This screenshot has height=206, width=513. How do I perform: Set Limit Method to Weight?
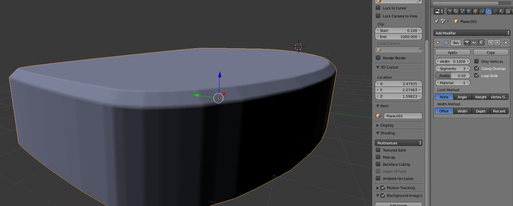click(481, 97)
